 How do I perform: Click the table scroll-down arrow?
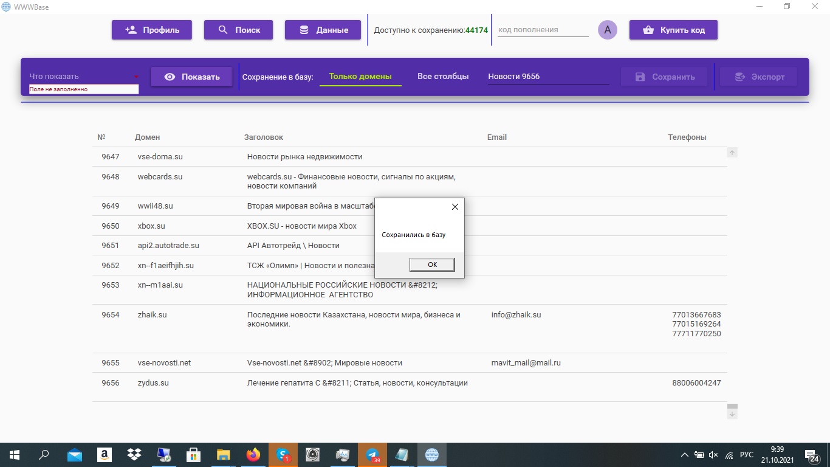click(732, 414)
